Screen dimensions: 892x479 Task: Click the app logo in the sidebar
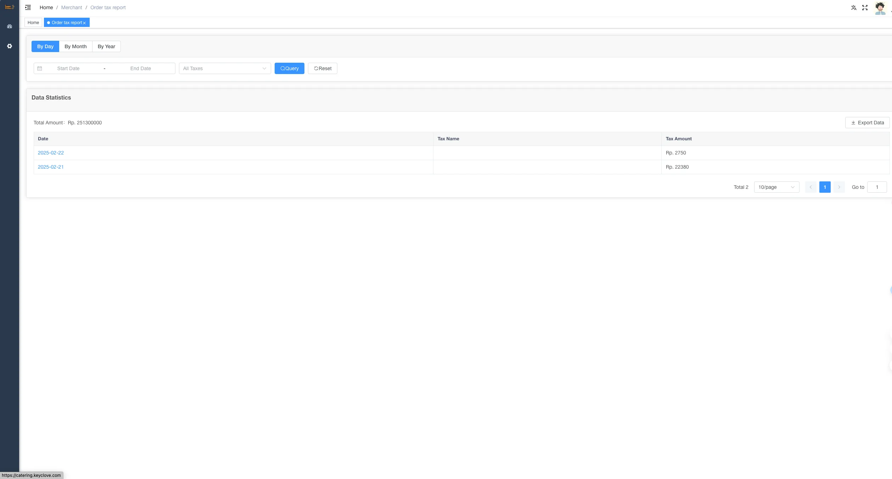point(9,7)
